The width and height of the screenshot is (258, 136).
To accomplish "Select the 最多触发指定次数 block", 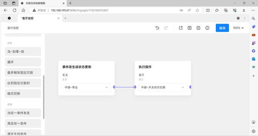I will 23,73.
